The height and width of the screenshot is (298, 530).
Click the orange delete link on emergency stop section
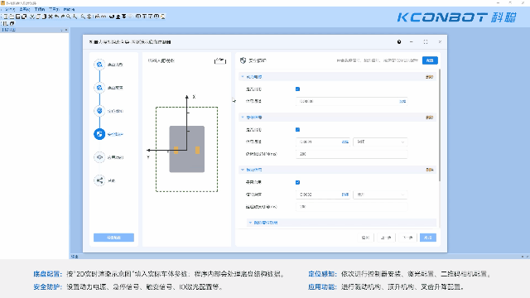point(429,118)
